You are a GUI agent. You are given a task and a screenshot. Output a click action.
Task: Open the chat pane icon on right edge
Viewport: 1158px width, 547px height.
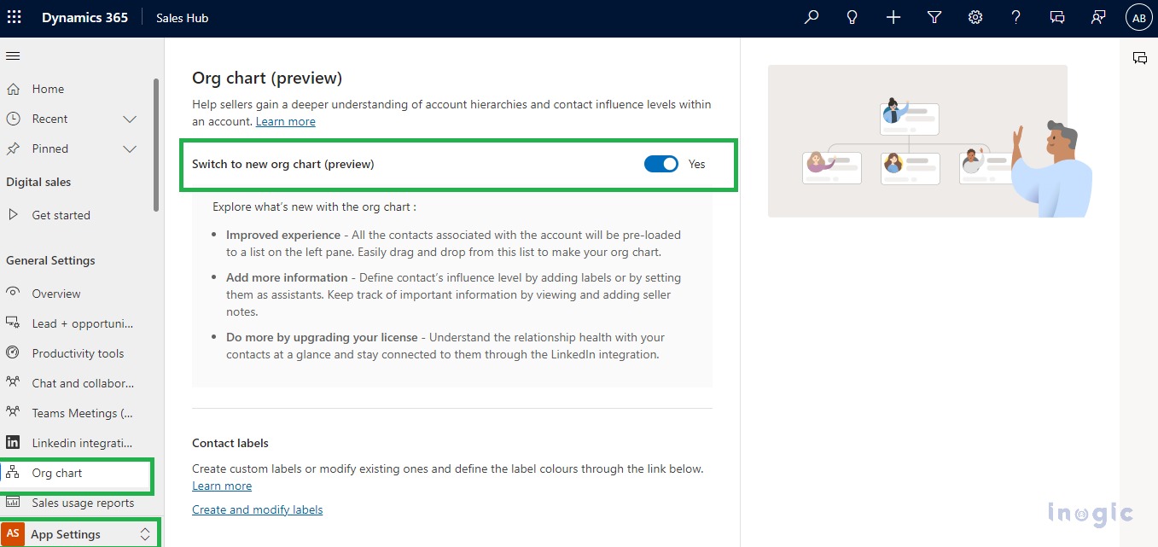(x=1139, y=58)
